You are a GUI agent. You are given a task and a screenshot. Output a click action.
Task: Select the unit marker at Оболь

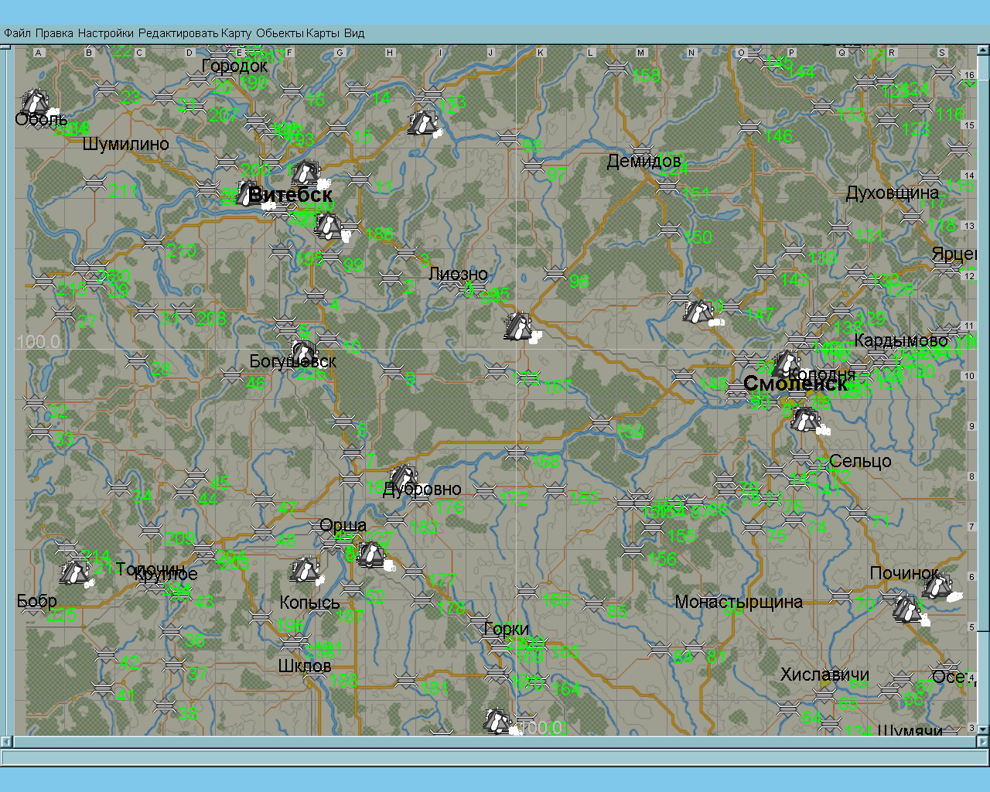[x=36, y=104]
